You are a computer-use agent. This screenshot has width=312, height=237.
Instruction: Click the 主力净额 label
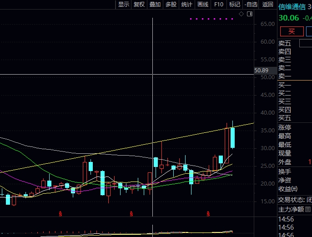point(291,209)
